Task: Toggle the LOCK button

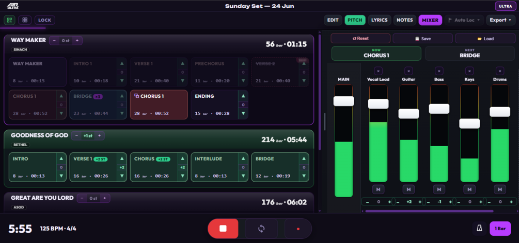Action: [45, 20]
